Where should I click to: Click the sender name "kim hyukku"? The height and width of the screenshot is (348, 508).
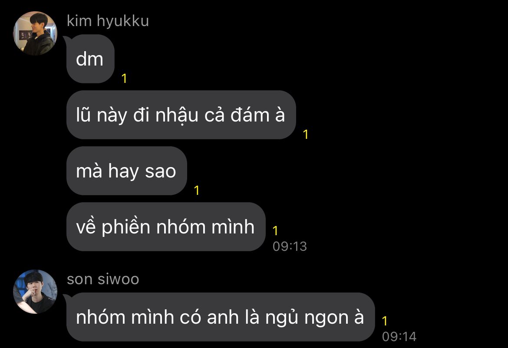[x=108, y=21]
